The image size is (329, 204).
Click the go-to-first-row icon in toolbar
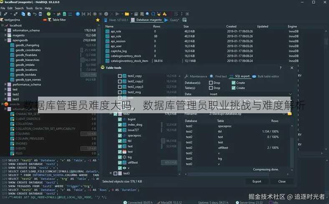tap(84, 14)
